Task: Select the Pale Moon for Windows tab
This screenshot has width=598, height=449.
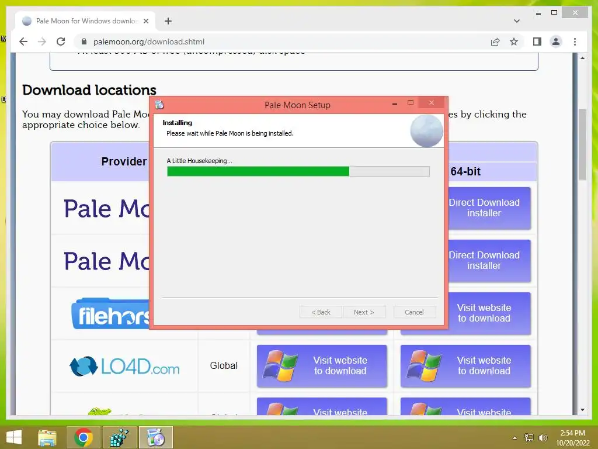Action: click(85, 21)
